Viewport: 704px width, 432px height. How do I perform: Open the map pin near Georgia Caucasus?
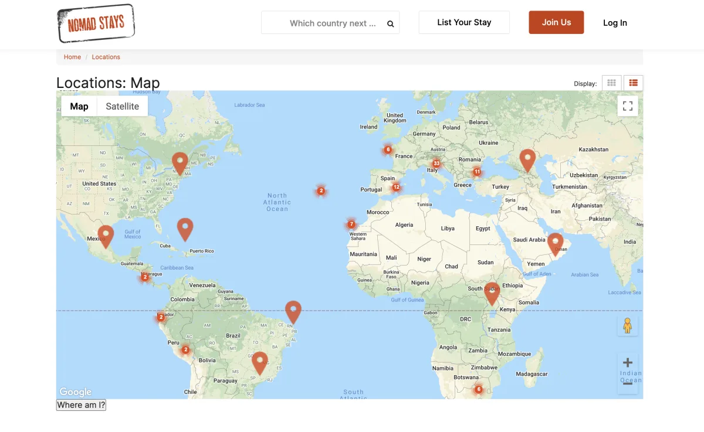(527, 161)
